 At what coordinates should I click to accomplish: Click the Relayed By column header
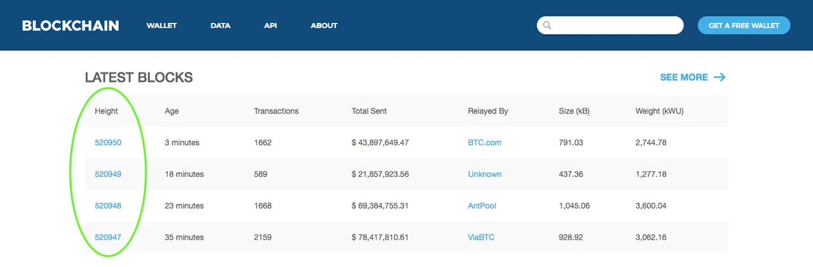click(488, 111)
